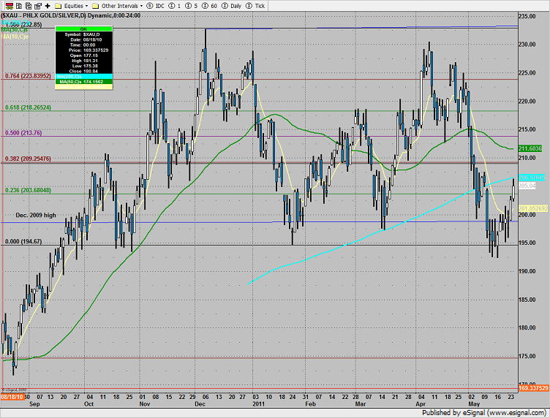Click the stacked windows toolbar icon
Viewport: 550px width, 418px height.
click(38, 6)
